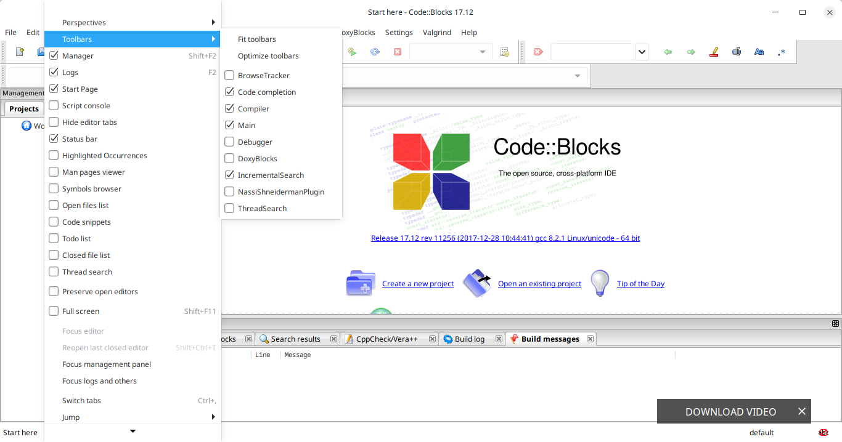Click the Show select target dialog icon
Viewport: 842px width, 442px height.
coord(505,52)
